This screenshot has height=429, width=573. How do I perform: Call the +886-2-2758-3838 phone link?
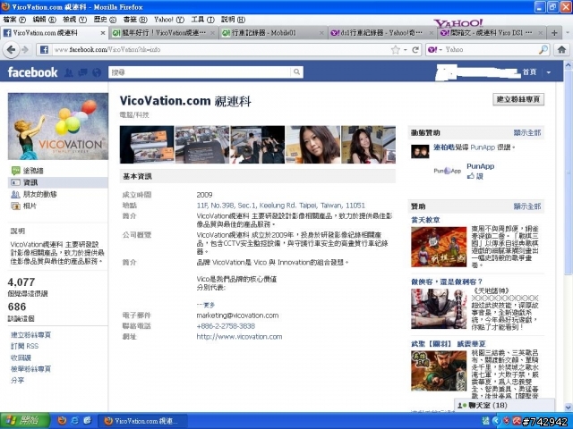[x=226, y=325]
